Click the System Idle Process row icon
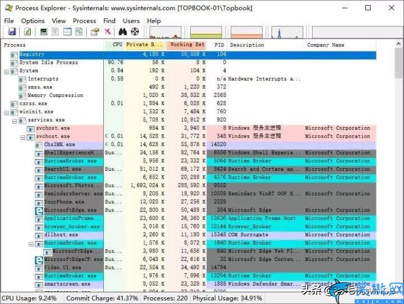The image size is (404, 304). pos(14,63)
